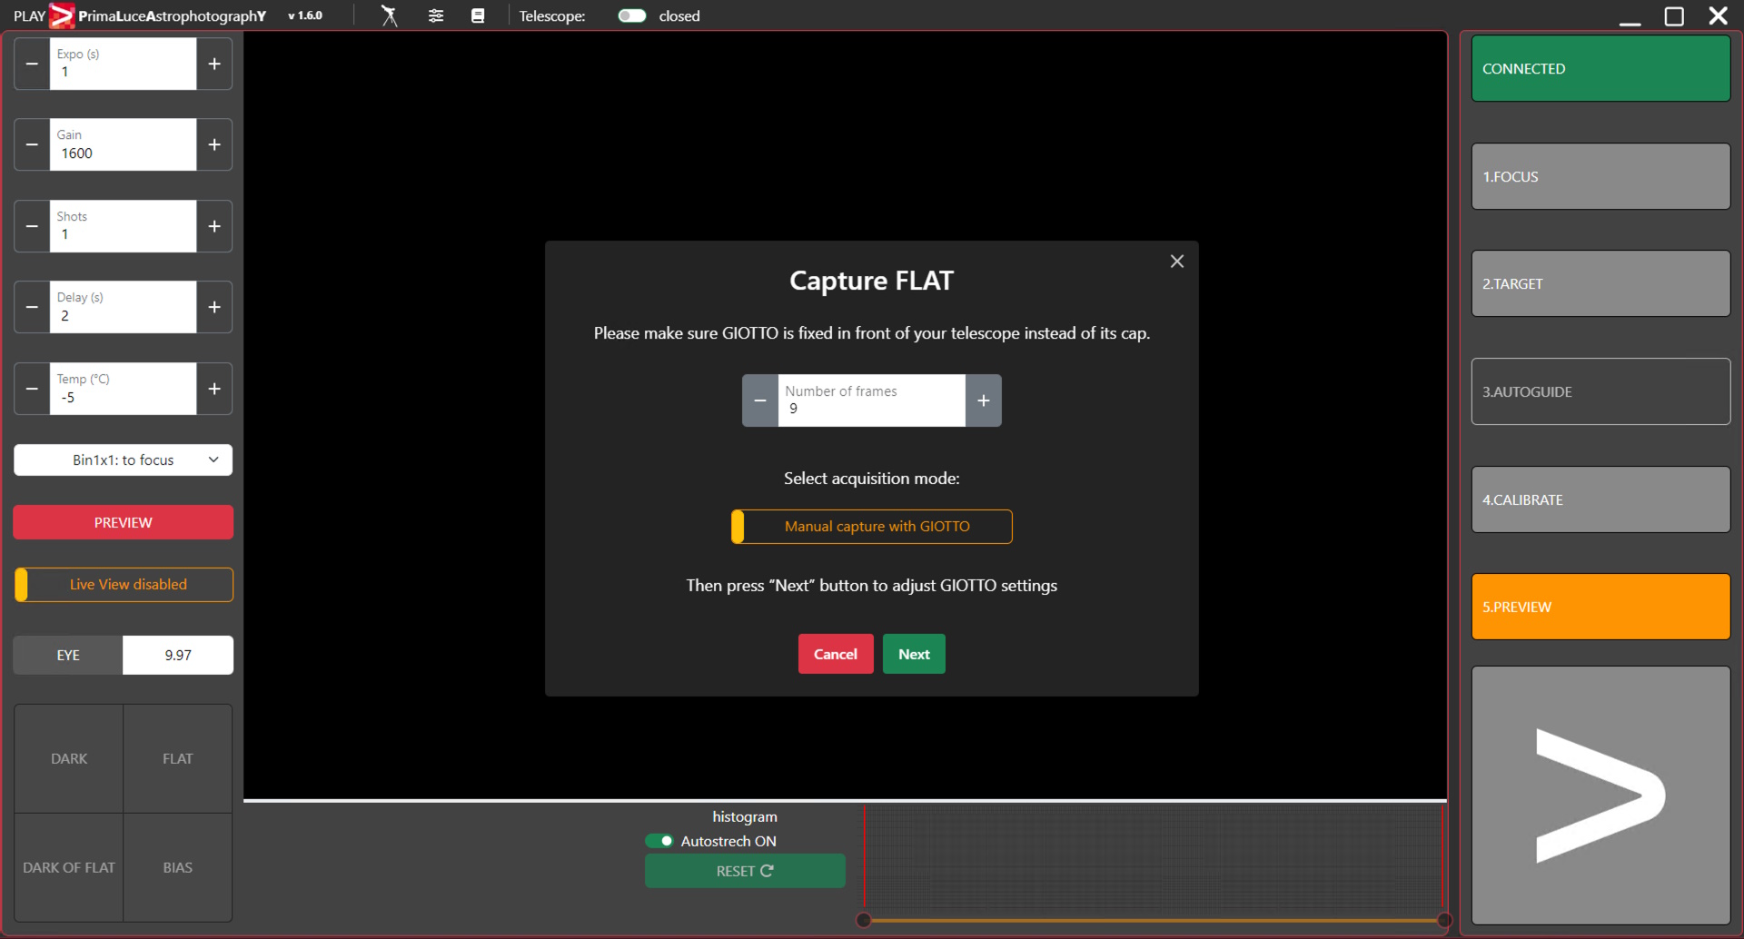The image size is (1744, 939).
Task: Click the right histogram slider handle
Action: coord(1443,920)
